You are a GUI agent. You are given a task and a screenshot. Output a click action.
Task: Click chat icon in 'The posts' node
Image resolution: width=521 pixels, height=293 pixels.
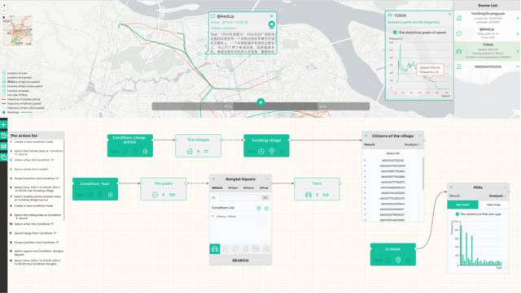click(x=155, y=195)
